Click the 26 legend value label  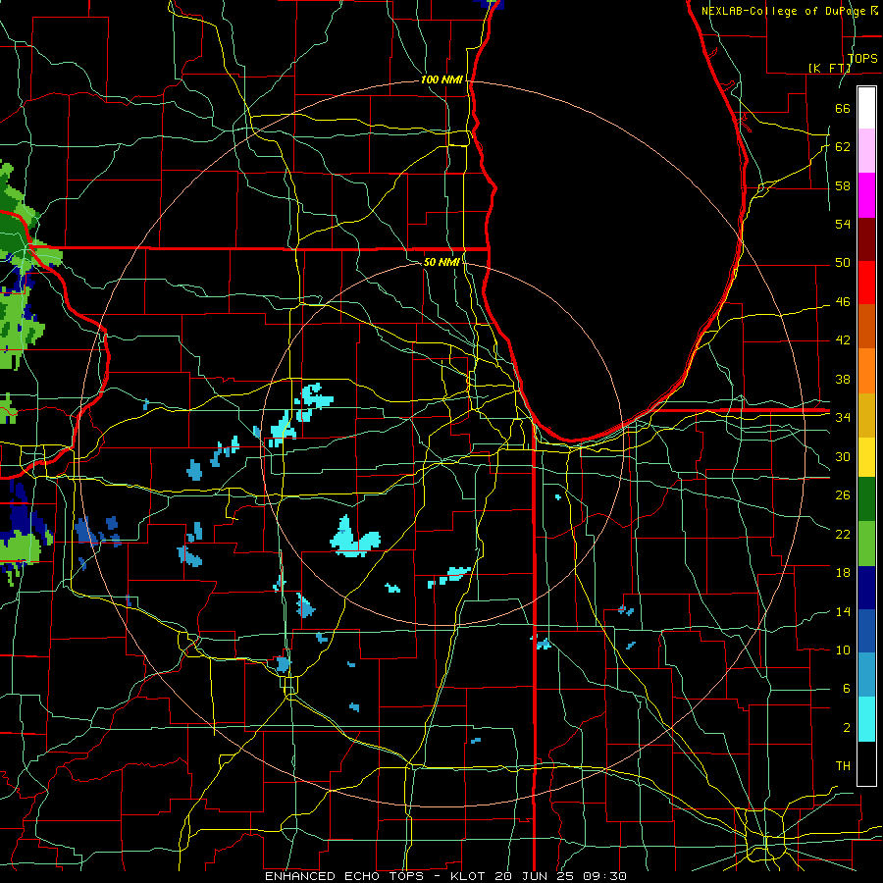843,495
